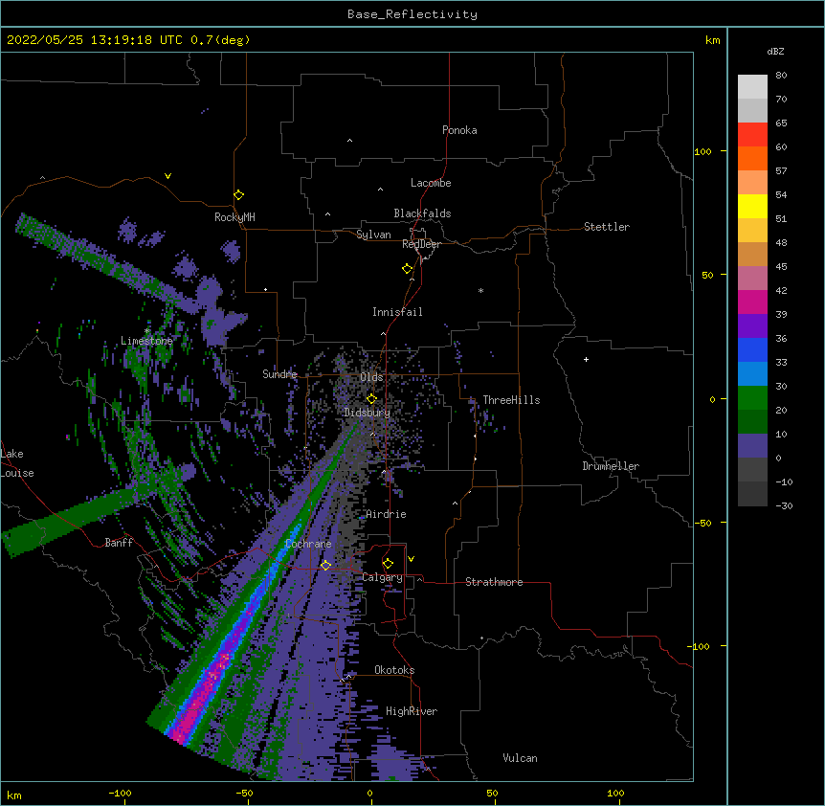Click the -100 tick label on bottom axis
The width and height of the screenshot is (825, 806).
(x=120, y=793)
